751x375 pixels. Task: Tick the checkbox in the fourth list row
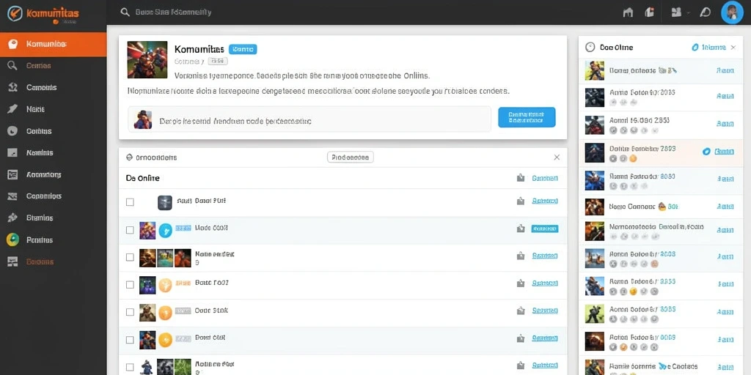(x=130, y=285)
